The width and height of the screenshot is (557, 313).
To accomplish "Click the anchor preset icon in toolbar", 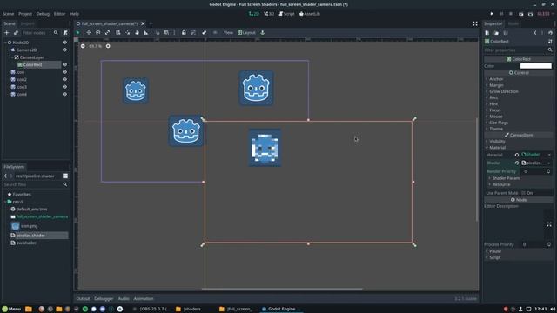I will click(263, 33).
